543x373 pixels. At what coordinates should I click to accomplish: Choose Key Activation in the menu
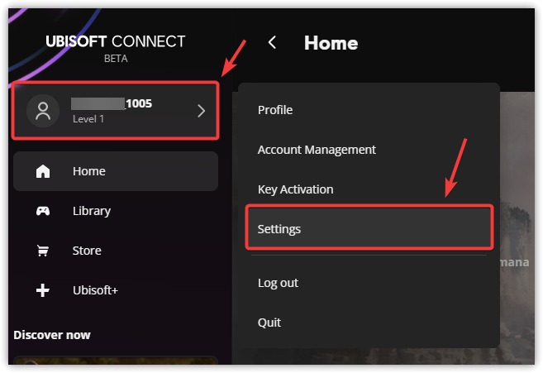295,189
